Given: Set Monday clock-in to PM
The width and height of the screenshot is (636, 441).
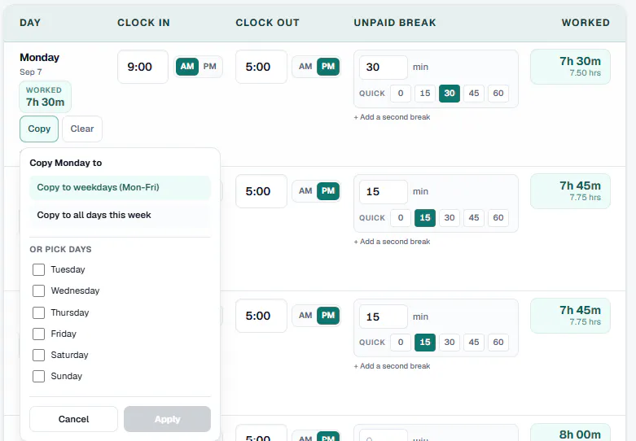Looking at the screenshot, I should (210, 67).
